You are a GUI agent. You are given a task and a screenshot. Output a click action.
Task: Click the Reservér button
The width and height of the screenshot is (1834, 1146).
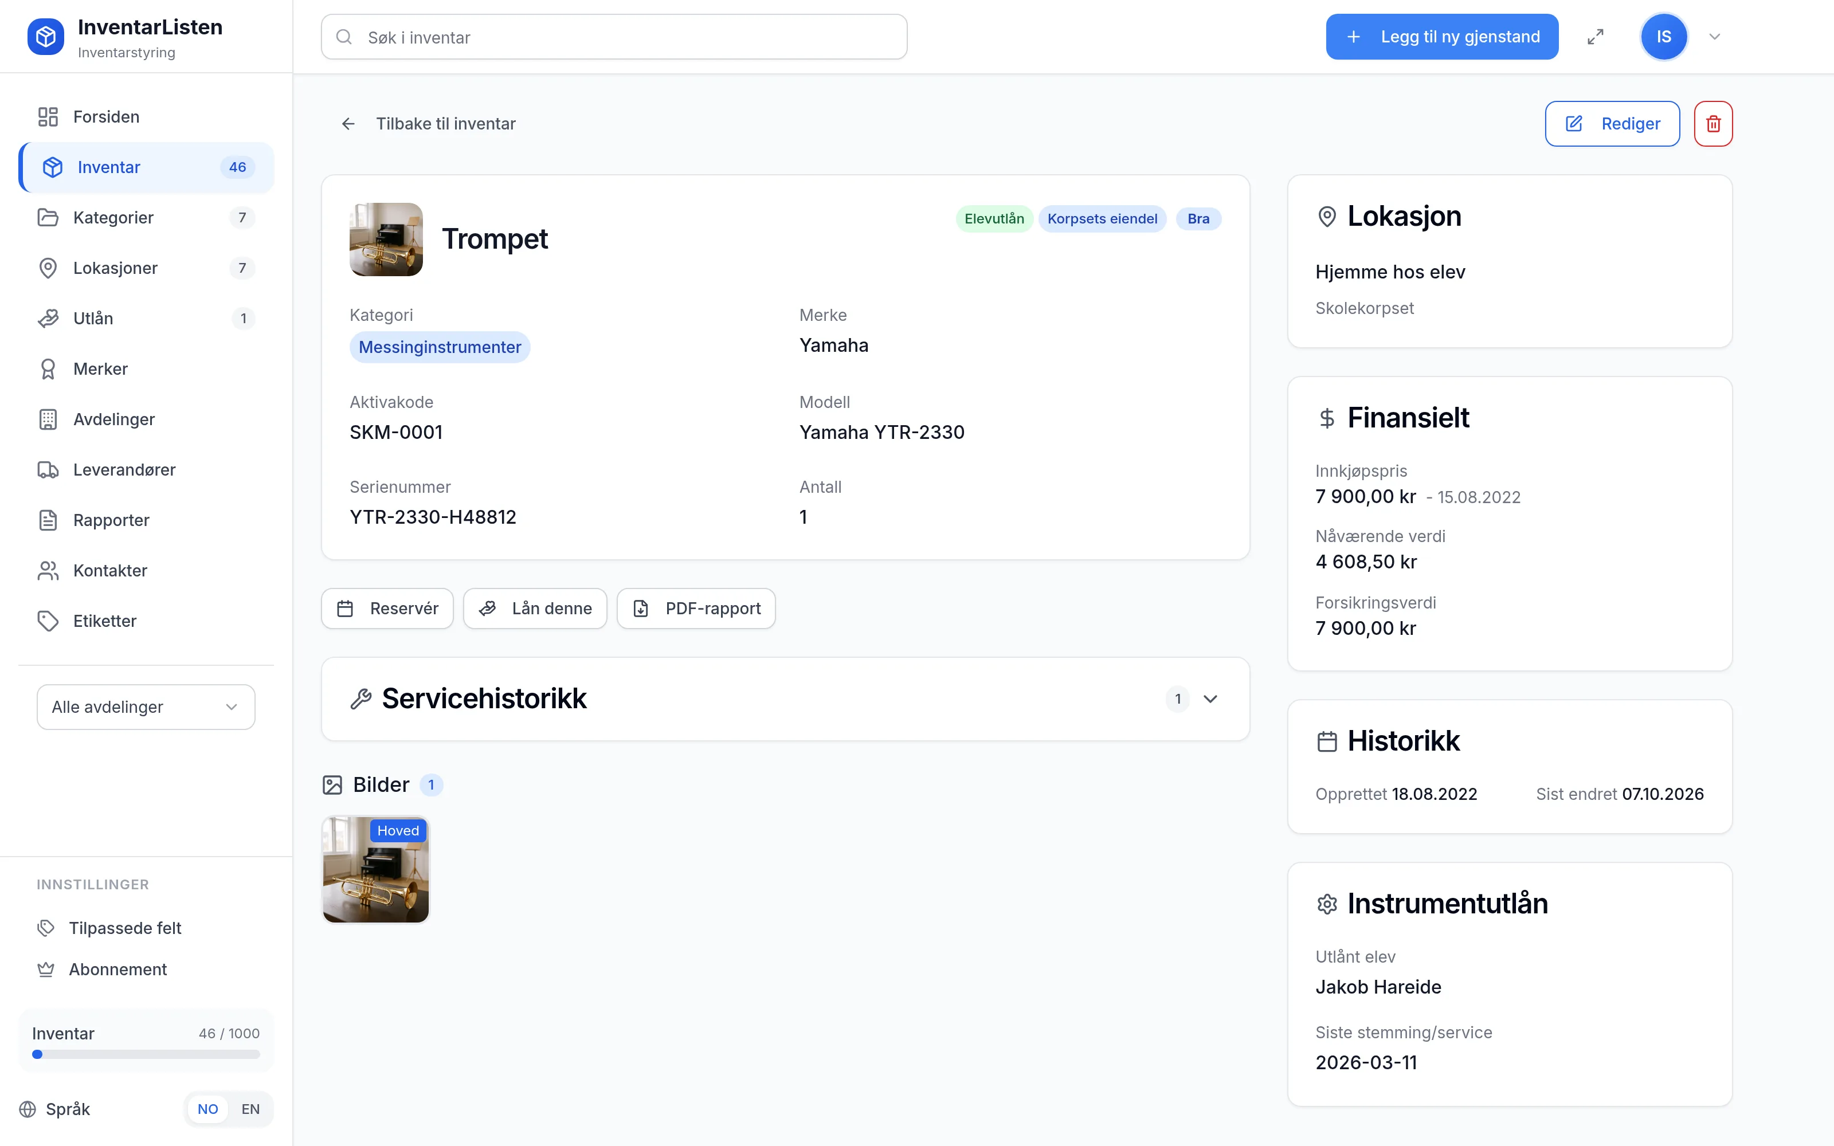coord(387,609)
